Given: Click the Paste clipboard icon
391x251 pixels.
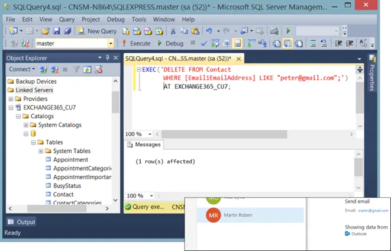Looking at the screenshot, I should (195, 31).
